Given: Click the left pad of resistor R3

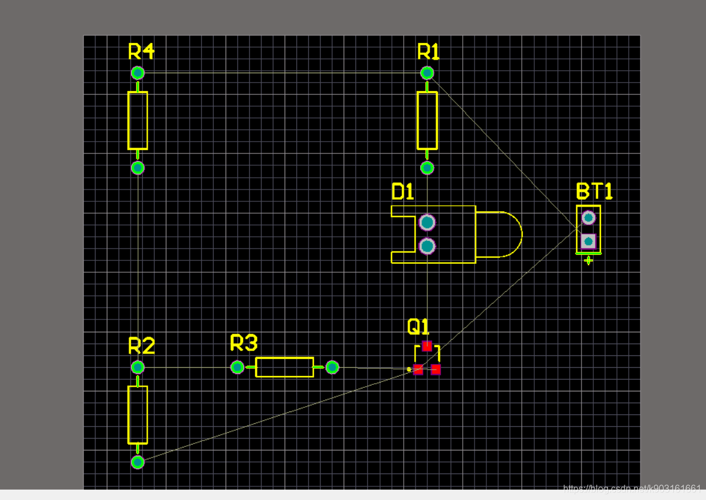Looking at the screenshot, I should (x=237, y=367).
